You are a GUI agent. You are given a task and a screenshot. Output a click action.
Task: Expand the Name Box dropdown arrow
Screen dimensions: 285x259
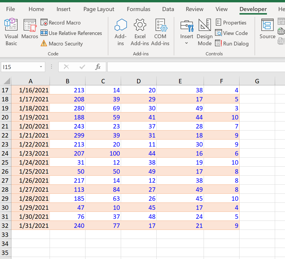coord(41,67)
